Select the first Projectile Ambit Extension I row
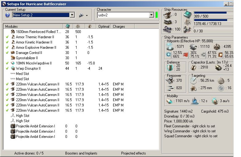The image size is (241, 157). click(x=81, y=126)
